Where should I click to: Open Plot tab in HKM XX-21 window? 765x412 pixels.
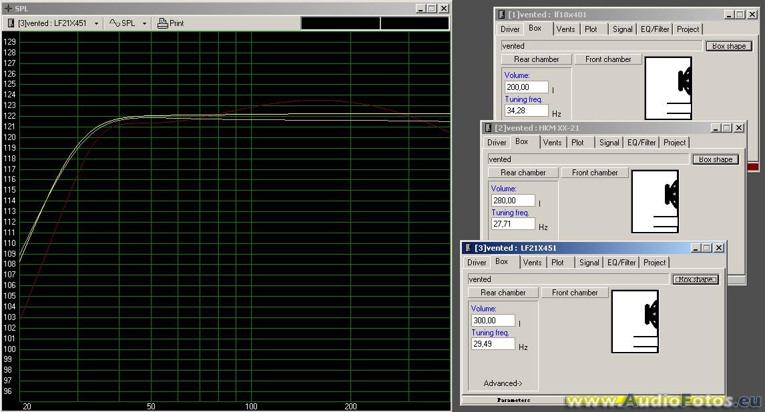coord(577,143)
